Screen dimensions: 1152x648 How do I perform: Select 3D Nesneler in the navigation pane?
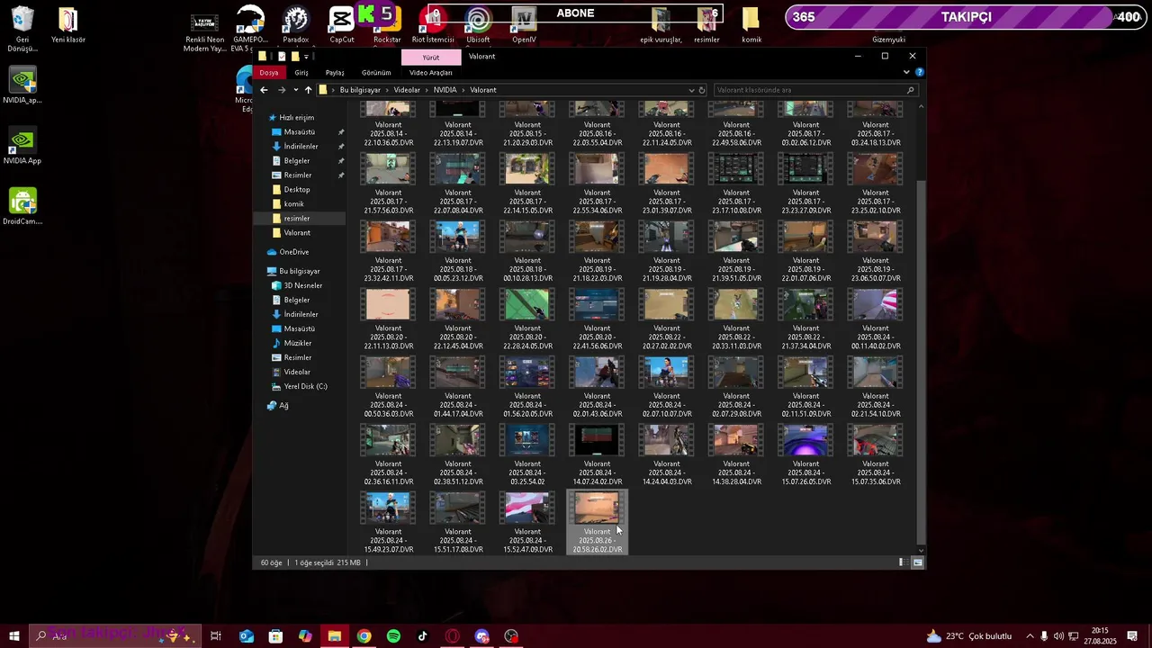[302, 285]
